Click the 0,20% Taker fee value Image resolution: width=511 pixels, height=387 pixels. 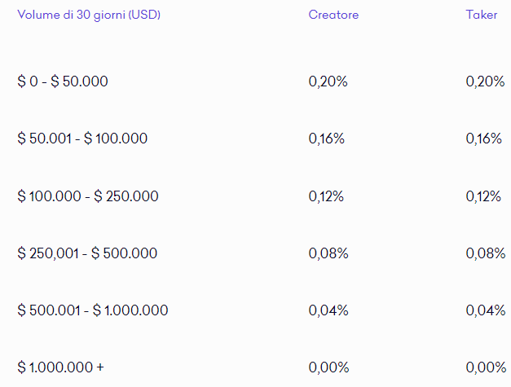485,81
